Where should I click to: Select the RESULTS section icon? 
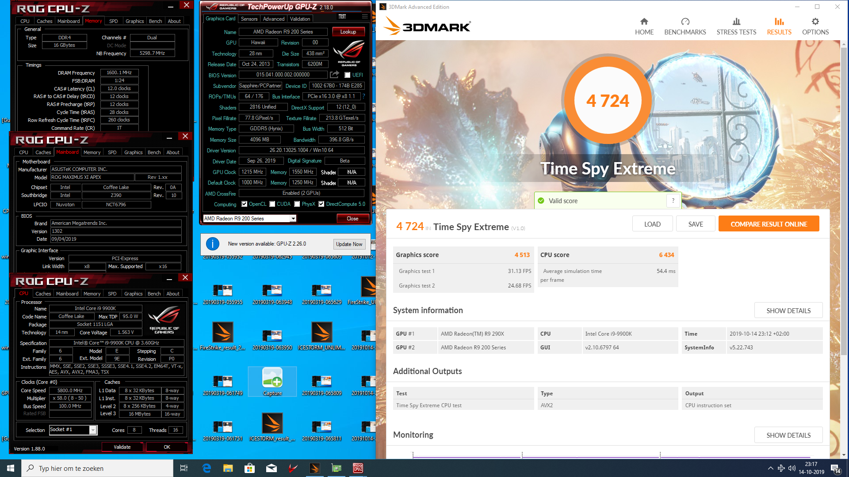point(779,22)
